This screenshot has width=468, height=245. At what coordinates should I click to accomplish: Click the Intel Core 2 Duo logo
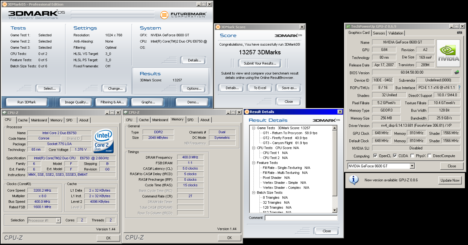[x=103, y=141]
